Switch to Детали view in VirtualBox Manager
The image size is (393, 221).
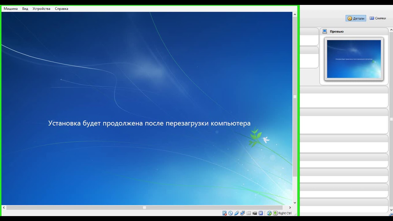click(x=356, y=18)
